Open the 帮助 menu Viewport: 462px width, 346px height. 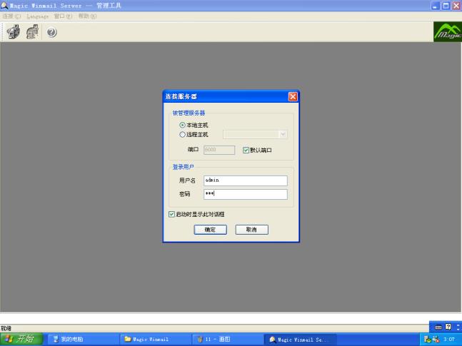(86, 16)
